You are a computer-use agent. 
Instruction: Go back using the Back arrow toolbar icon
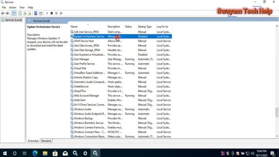point(3,14)
